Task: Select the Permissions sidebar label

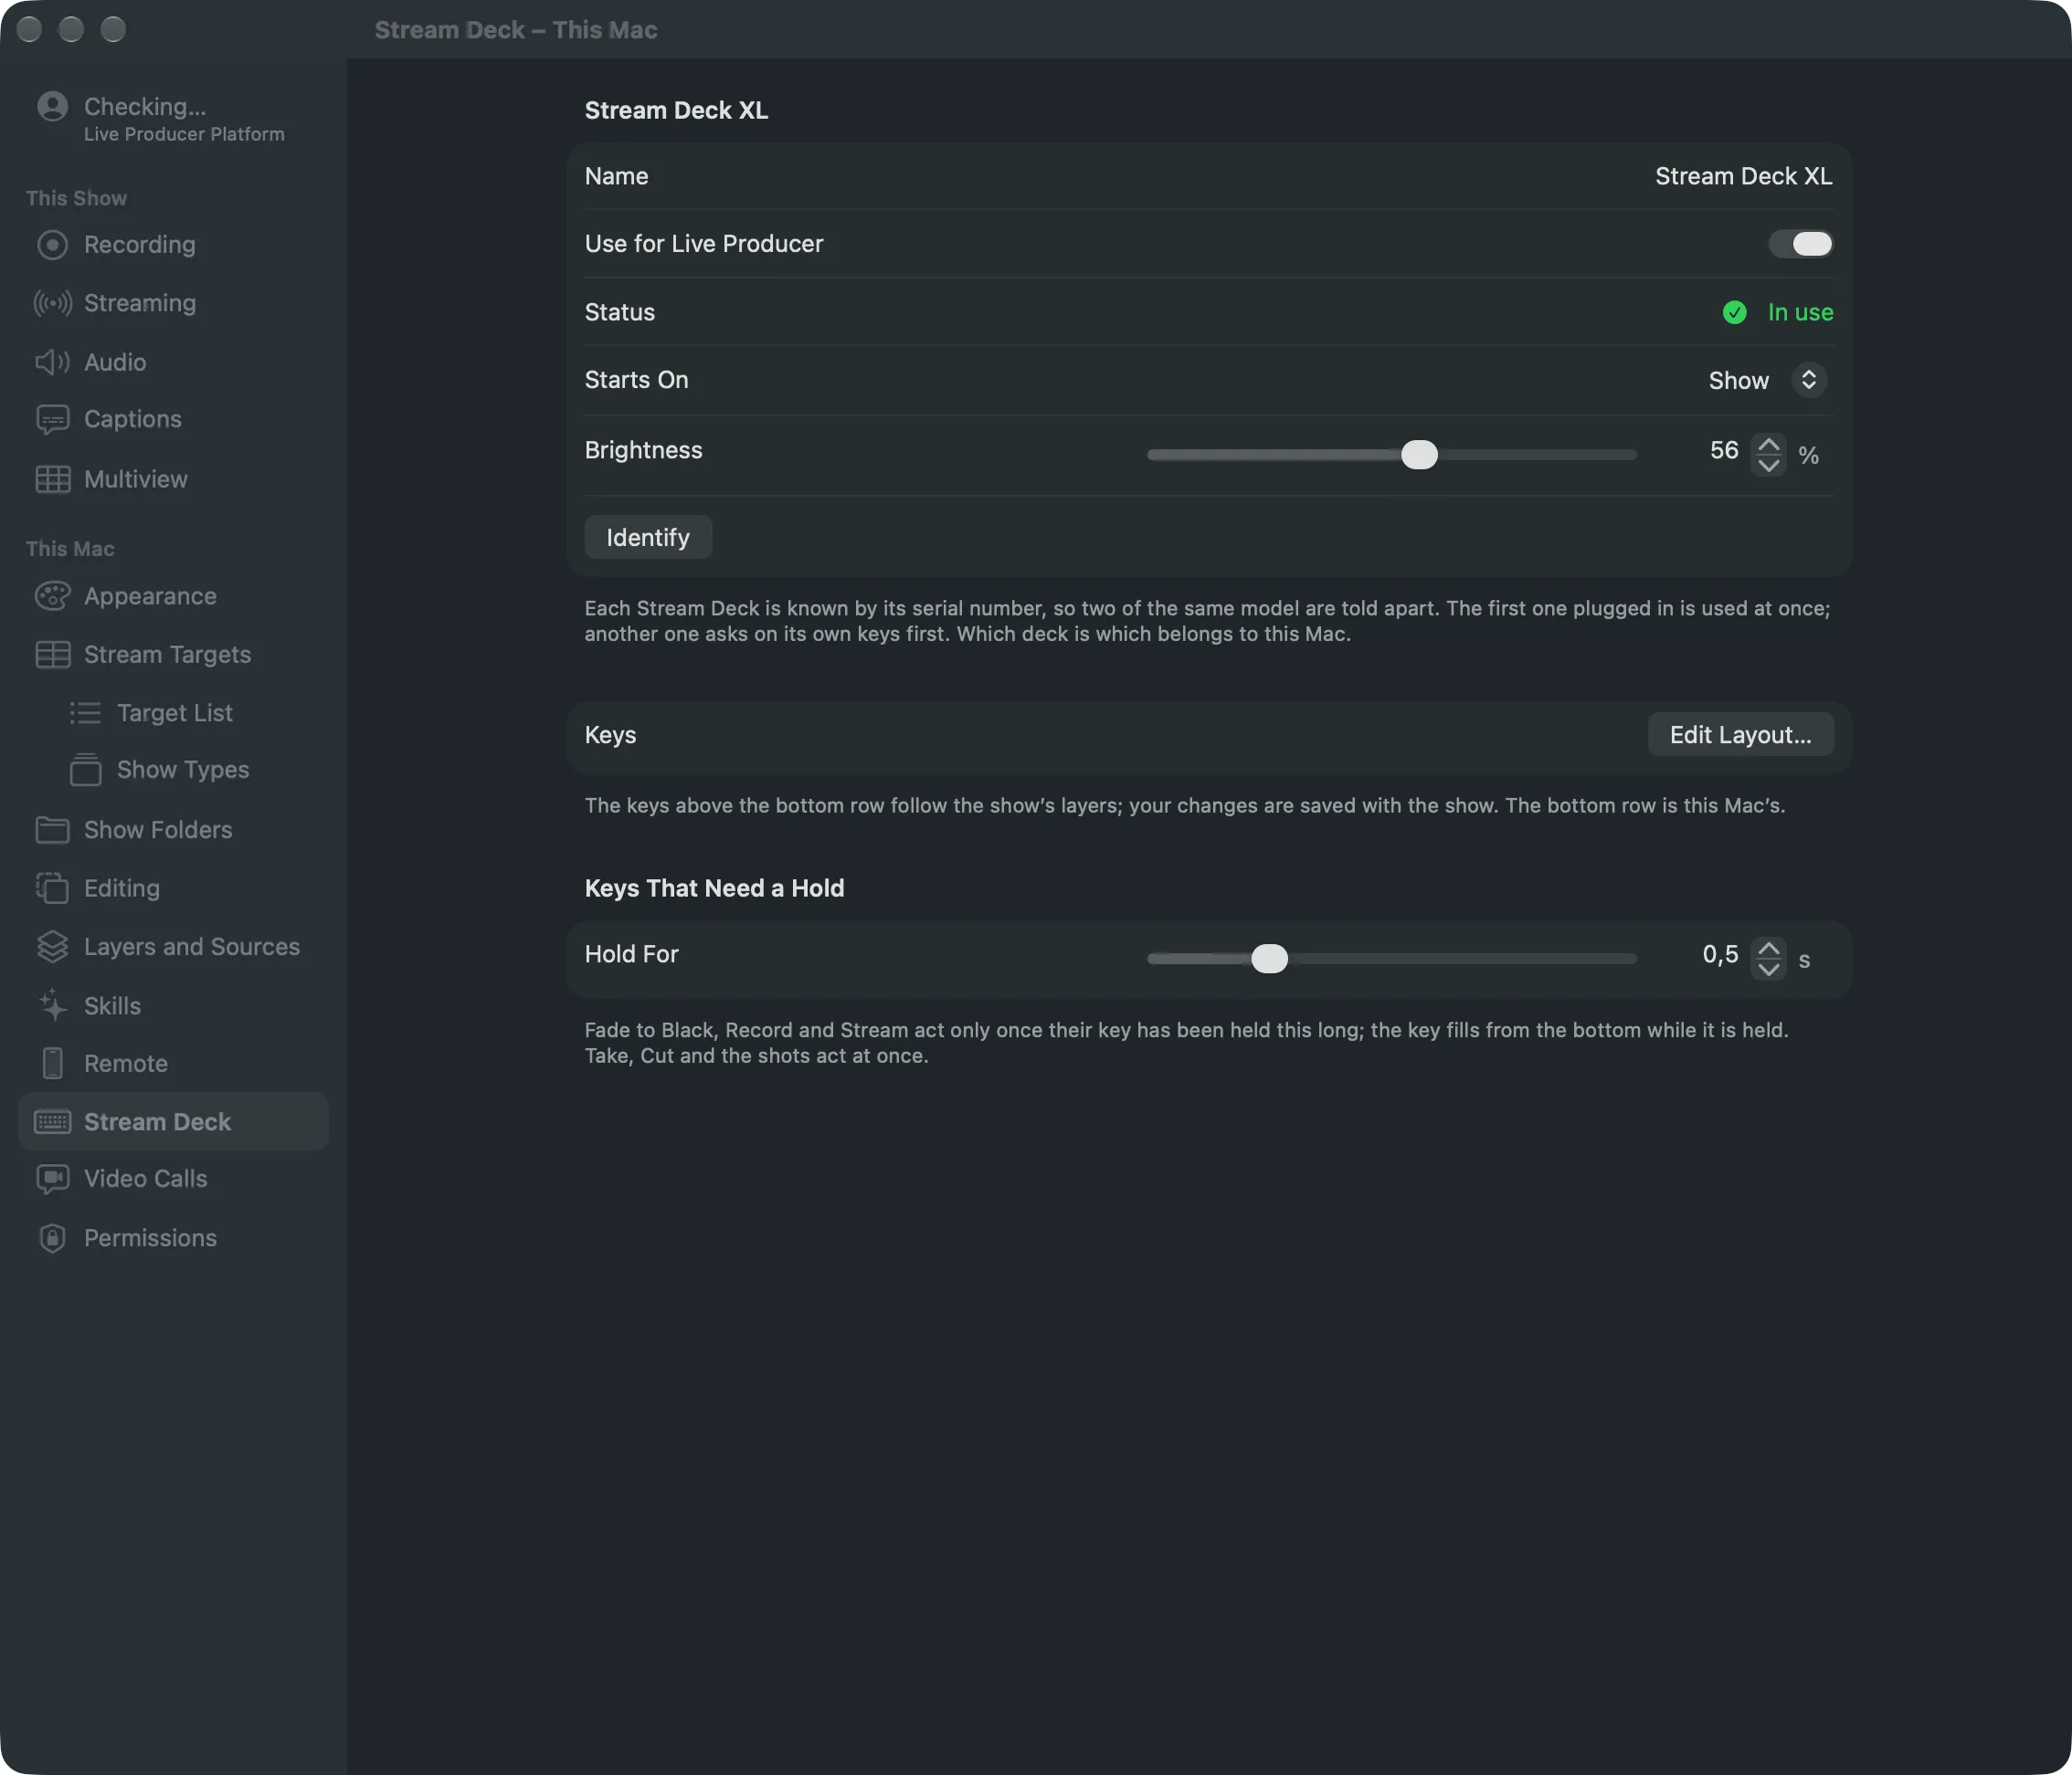Action: click(150, 1238)
